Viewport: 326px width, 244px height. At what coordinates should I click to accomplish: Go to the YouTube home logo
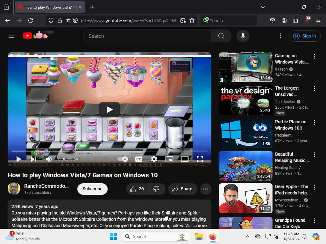point(36,35)
